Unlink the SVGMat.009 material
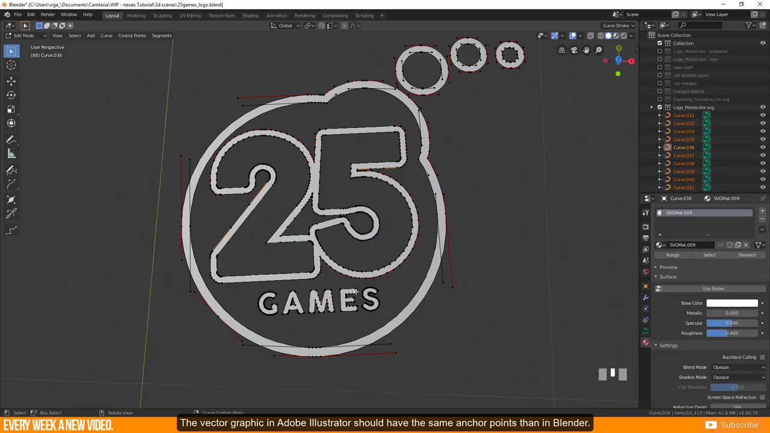Image resolution: width=770 pixels, height=433 pixels. 746,245
